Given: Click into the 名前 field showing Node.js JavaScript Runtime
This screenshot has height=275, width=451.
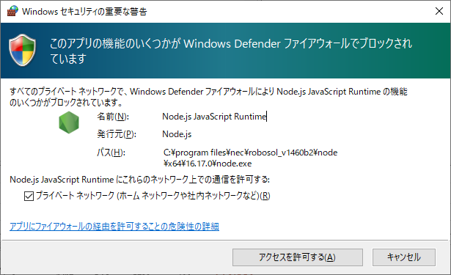Looking at the screenshot, I should 215,117.
